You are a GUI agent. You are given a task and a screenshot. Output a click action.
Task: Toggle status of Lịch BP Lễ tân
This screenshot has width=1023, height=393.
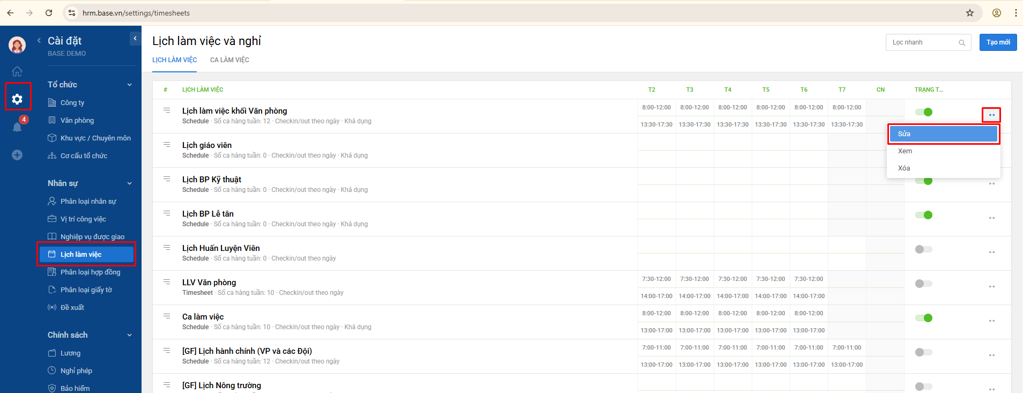point(924,215)
